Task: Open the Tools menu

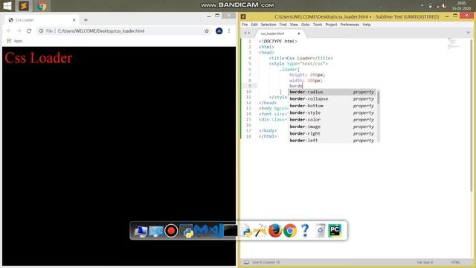Action: [318, 25]
